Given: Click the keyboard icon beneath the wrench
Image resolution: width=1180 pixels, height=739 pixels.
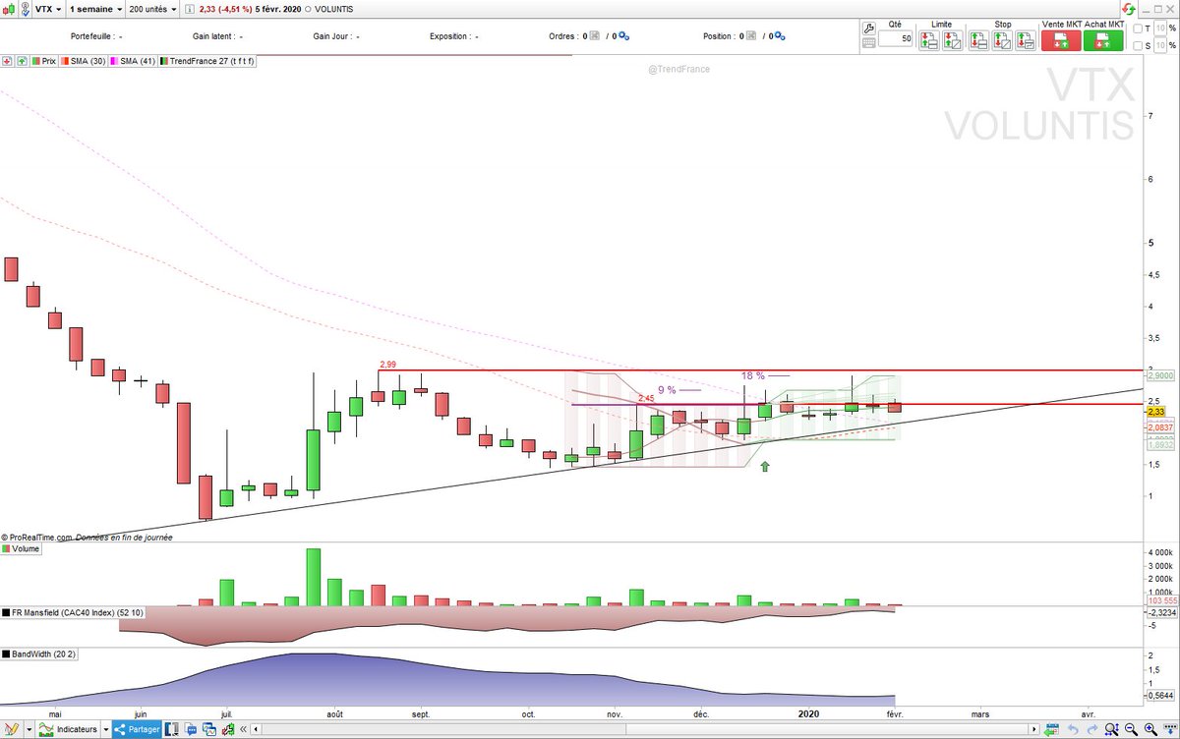Looking at the screenshot, I should tap(868, 42).
